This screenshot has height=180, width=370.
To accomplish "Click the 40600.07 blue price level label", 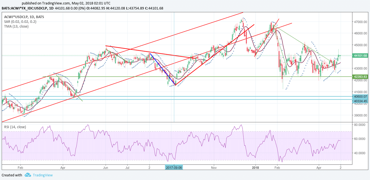I will 360,96.
